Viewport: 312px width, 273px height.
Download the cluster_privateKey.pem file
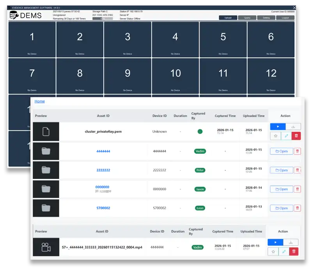click(x=293, y=126)
